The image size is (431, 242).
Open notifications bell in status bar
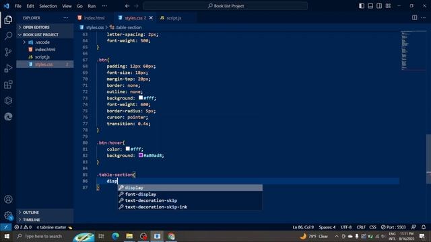(424, 227)
